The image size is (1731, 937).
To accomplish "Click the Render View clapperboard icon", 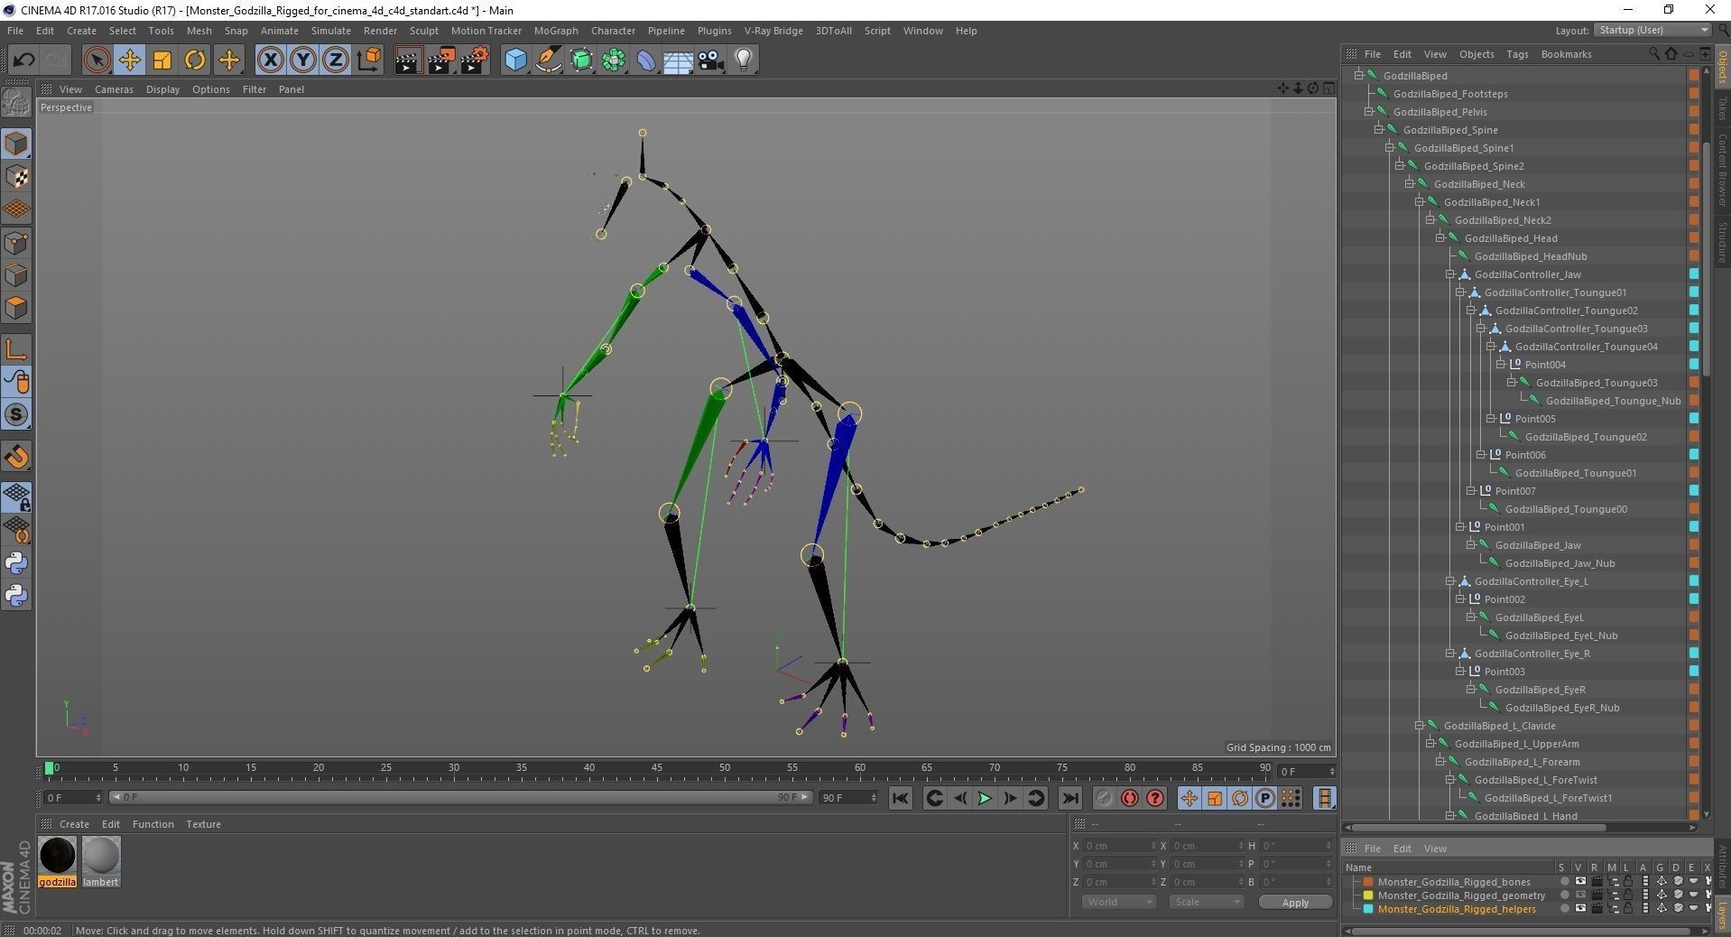I will pyautogui.click(x=407, y=60).
